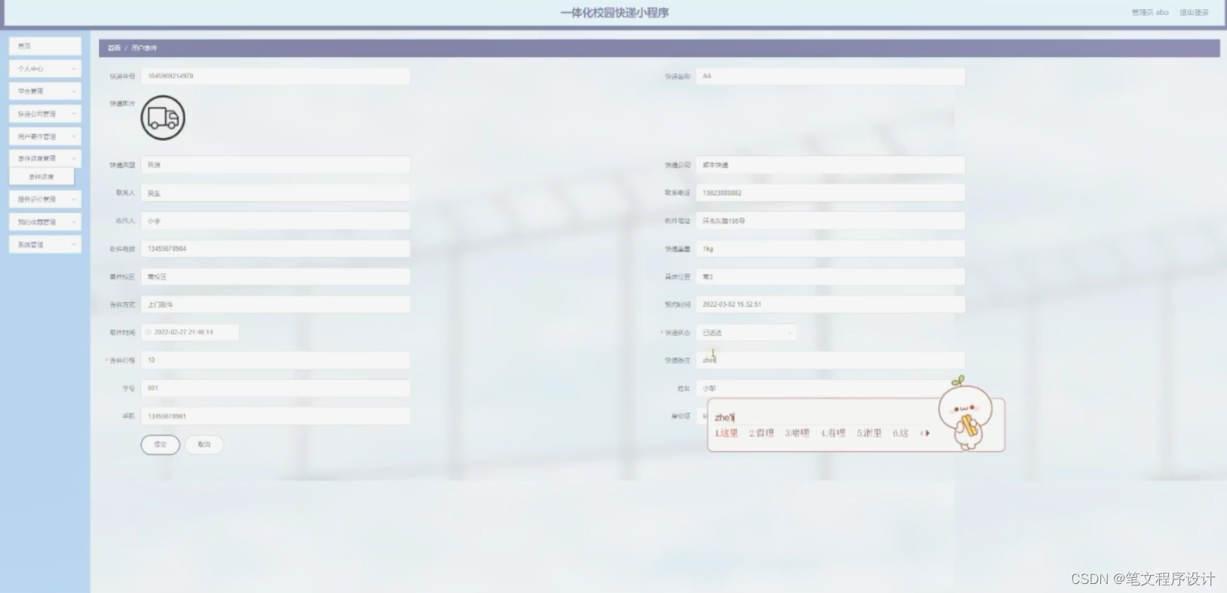Expand the 个人中心 sidebar menu

(45, 69)
